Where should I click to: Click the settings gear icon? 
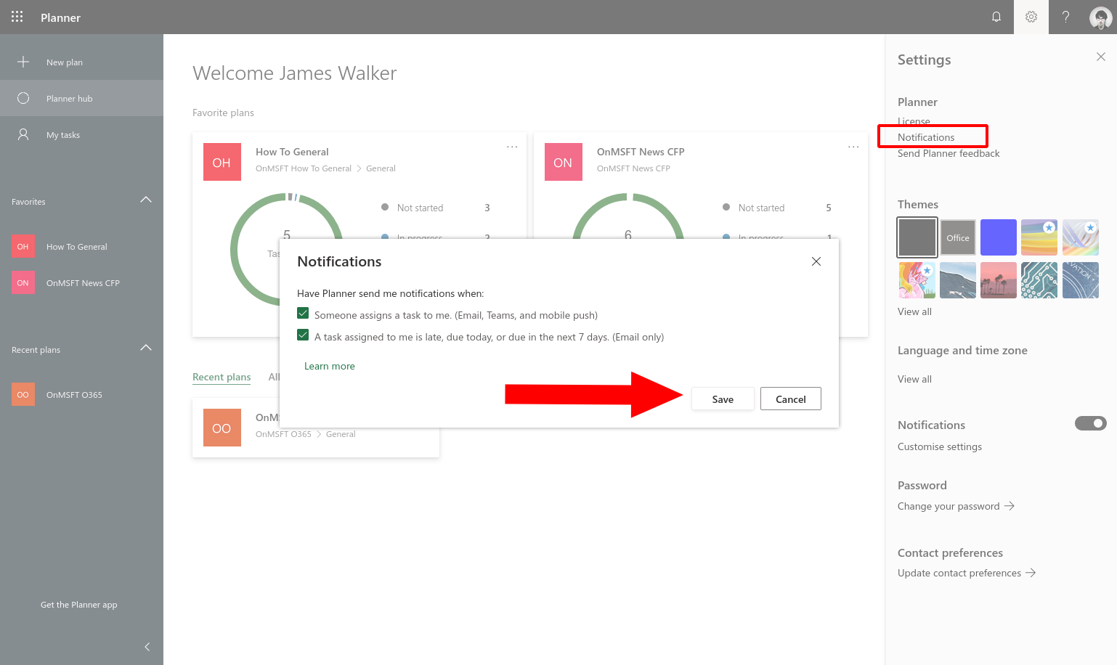[x=1031, y=17]
